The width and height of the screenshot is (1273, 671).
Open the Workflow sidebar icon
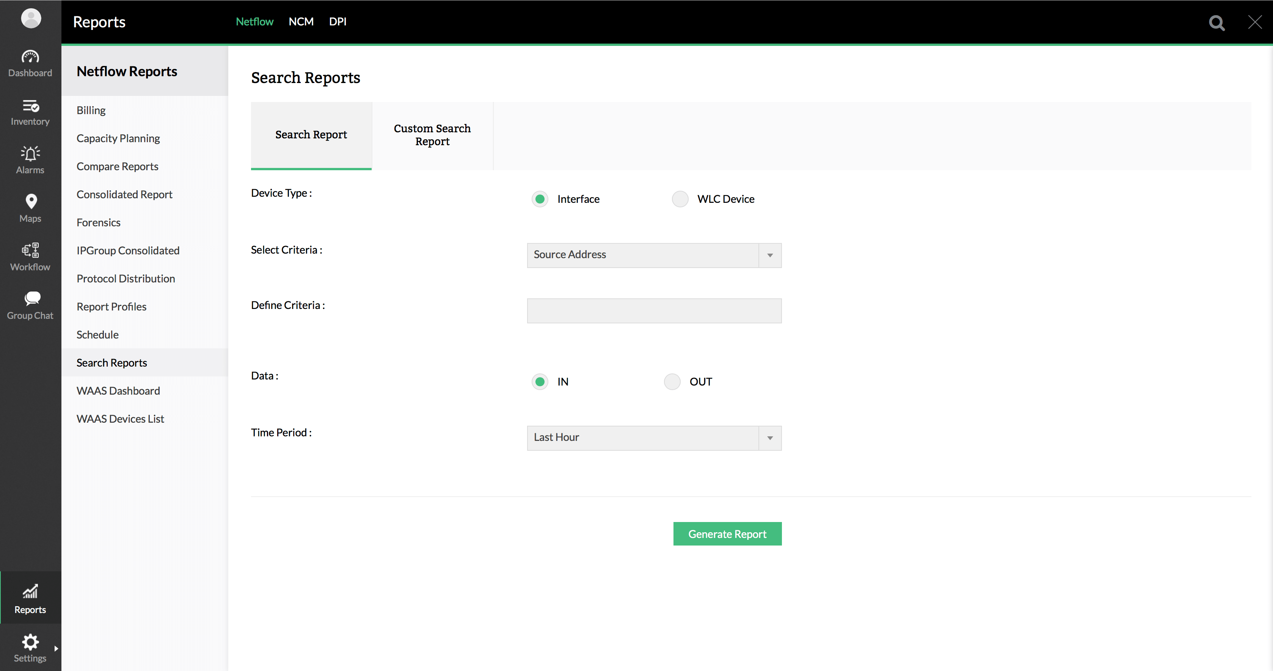coord(30,251)
